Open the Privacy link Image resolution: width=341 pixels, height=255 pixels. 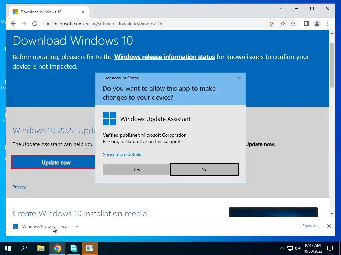point(19,187)
